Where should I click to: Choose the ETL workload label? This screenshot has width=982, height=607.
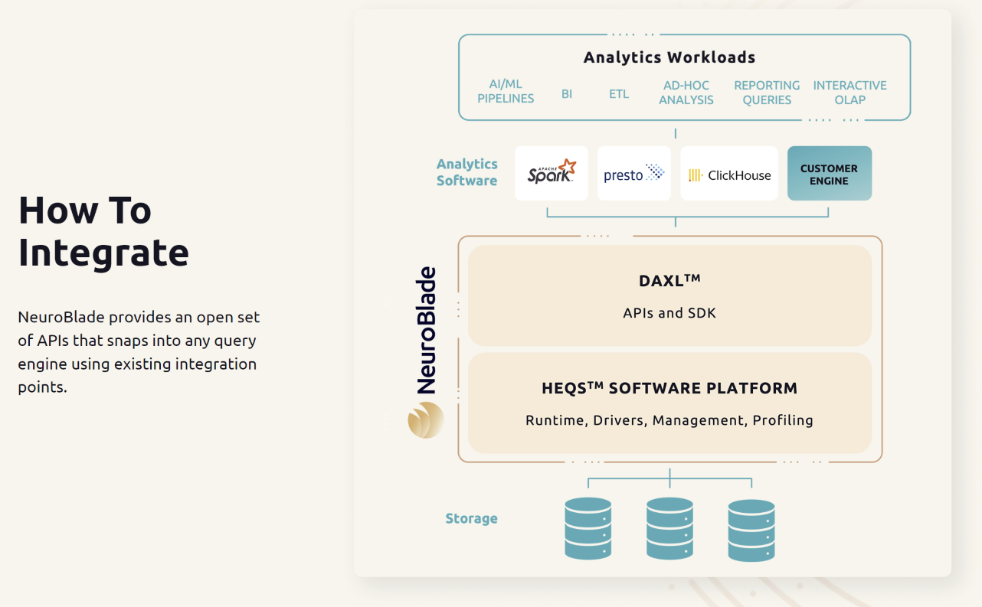619,94
